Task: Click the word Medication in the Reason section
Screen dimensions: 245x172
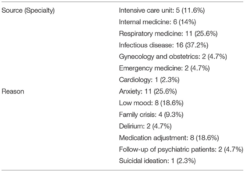Action: 135,138
